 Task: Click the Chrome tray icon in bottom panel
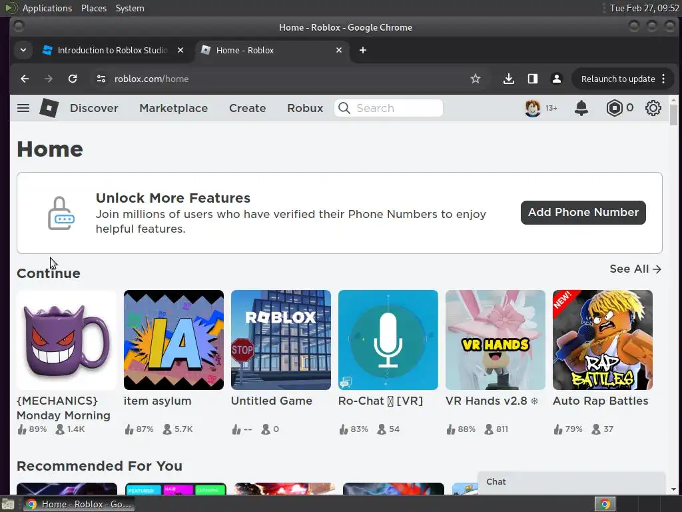[605, 504]
